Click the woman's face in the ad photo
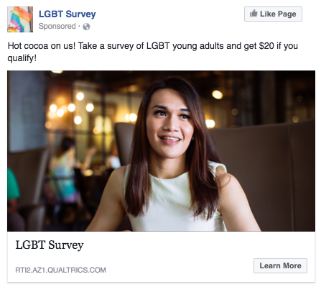The height and width of the screenshot is (287, 321). coord(169,124)
